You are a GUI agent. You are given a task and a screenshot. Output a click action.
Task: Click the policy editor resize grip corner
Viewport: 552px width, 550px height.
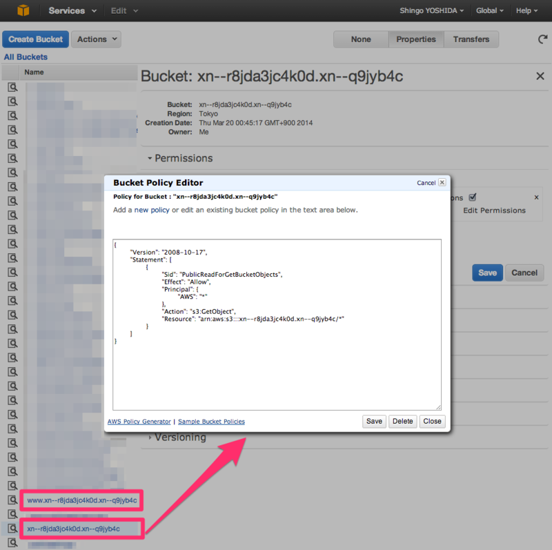tap(438, 407)
